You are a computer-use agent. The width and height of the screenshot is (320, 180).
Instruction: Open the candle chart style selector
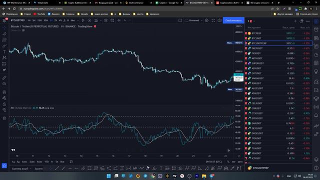click(x=83, y=20)
